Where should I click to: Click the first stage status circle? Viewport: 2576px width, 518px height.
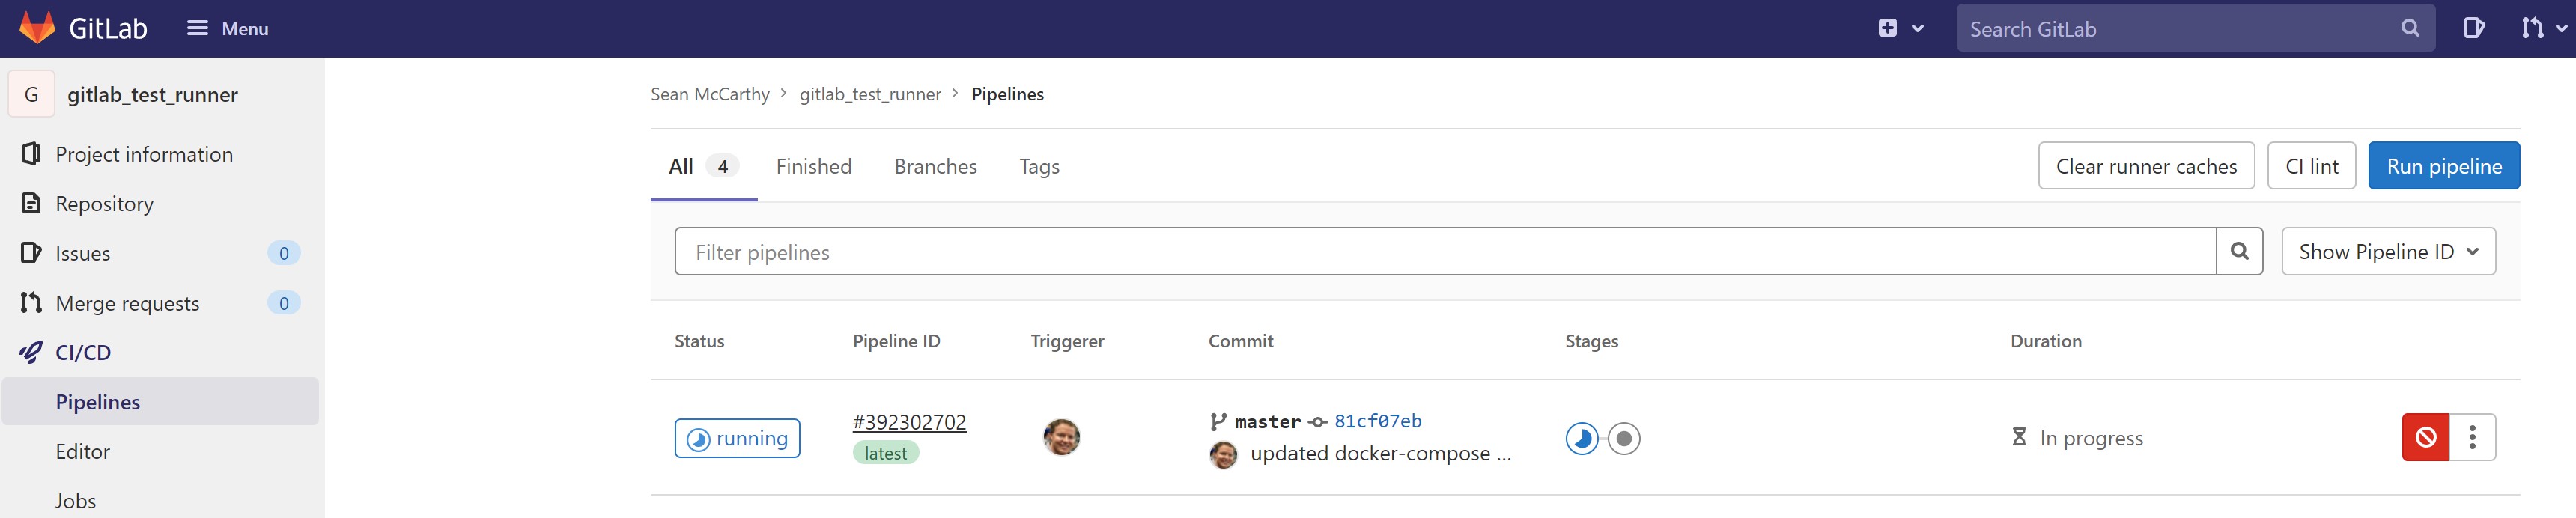(x=1582, y=437)
